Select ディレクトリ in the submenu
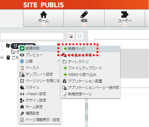Viewport: 149px width, 127px height. [x=90, y=62]
